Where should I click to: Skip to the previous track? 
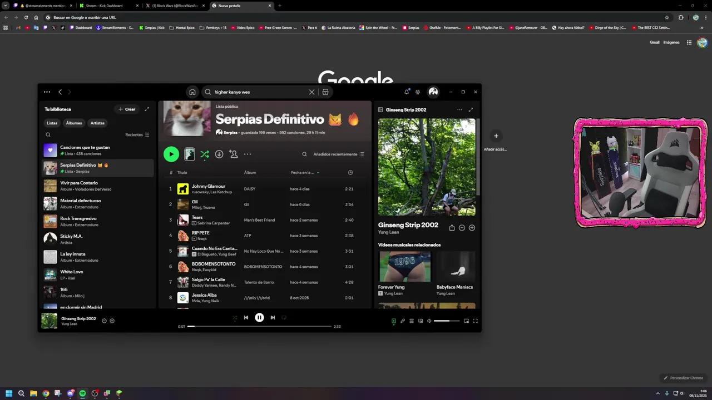246,318
